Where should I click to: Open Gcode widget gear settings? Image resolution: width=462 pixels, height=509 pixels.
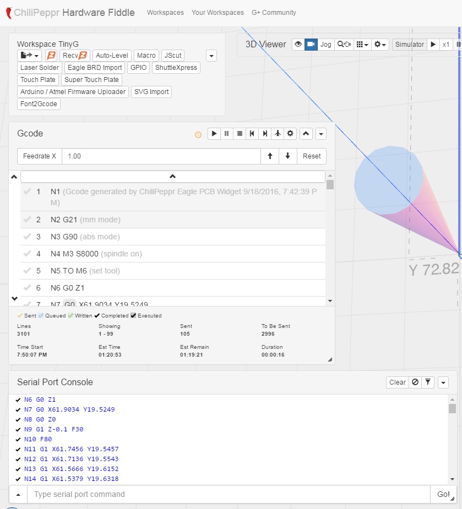coord(290,133)
